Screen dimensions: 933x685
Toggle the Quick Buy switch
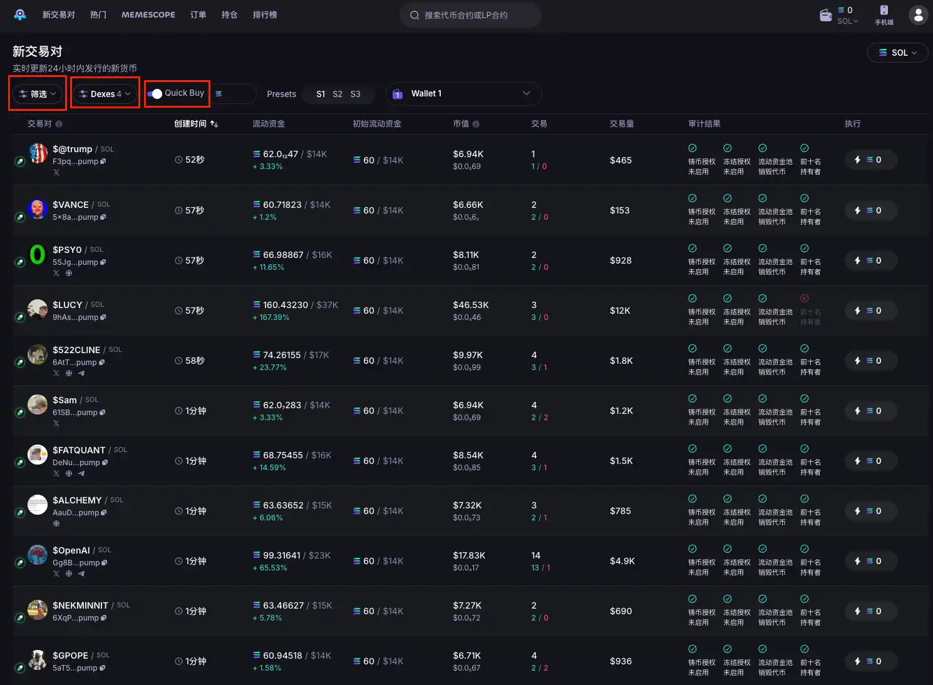point(155,93)
